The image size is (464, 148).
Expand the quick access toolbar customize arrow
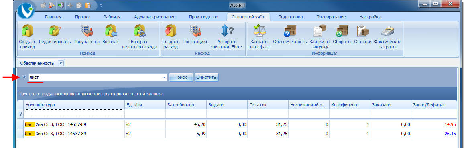(x=101, y=5)
